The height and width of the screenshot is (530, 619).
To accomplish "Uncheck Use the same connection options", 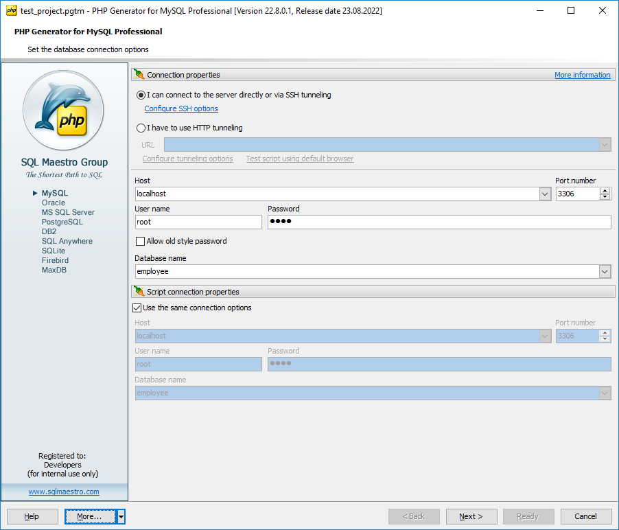I will [137, 308].
